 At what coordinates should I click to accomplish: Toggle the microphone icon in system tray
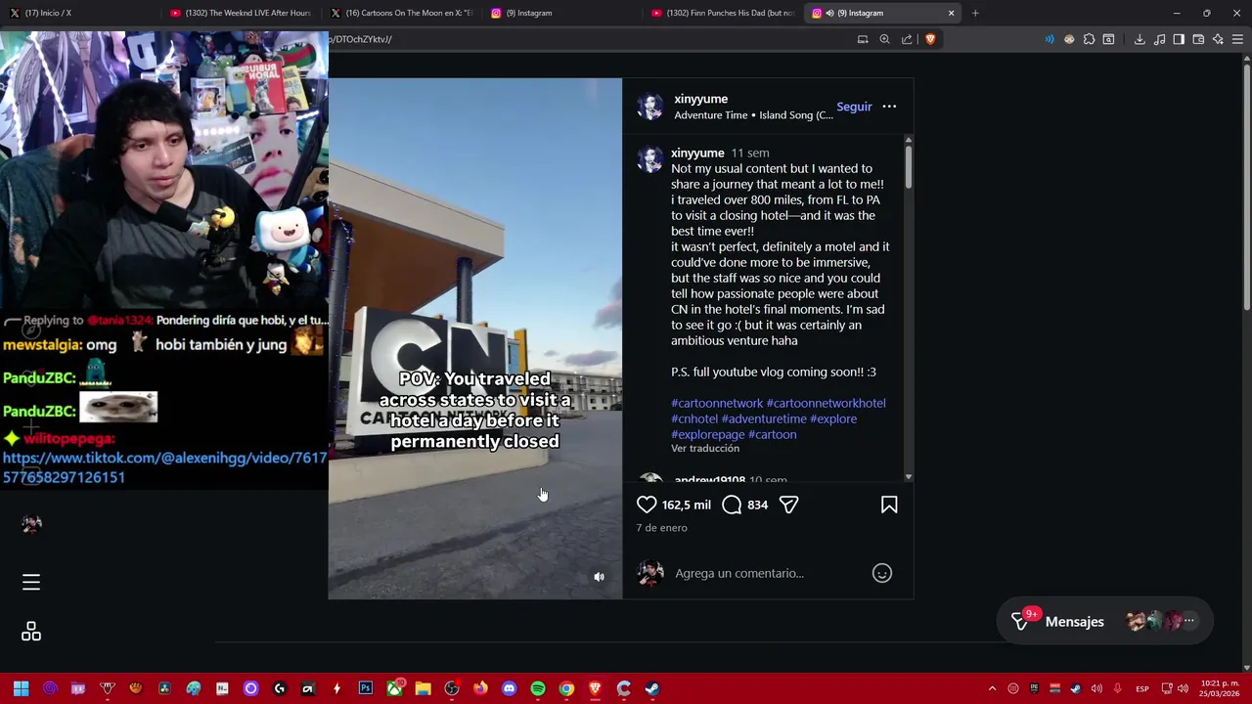1117,688
